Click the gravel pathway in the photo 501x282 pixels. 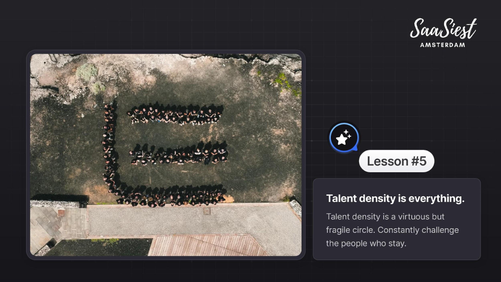click(192, 220)
